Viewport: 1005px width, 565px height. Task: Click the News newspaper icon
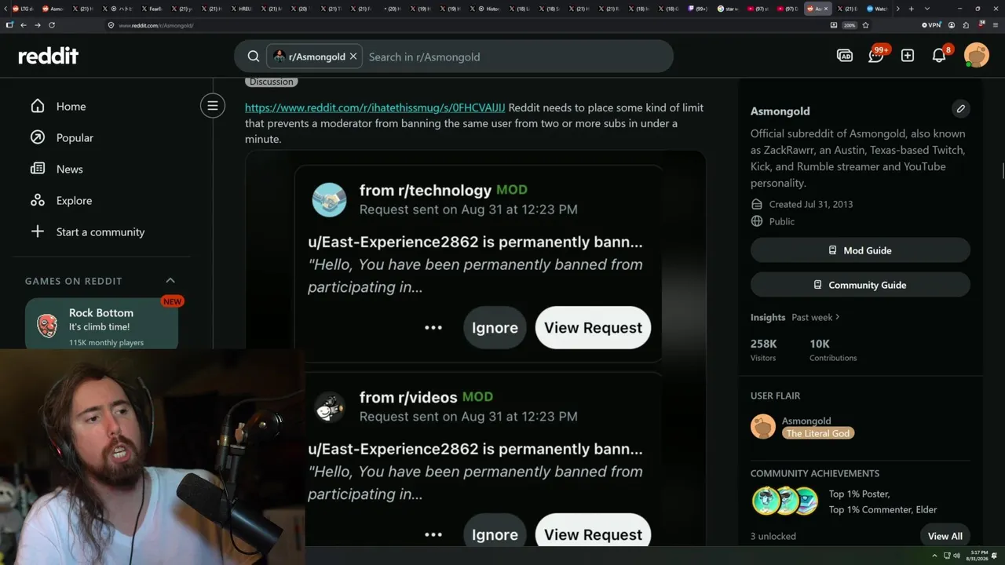coord(38,169)
